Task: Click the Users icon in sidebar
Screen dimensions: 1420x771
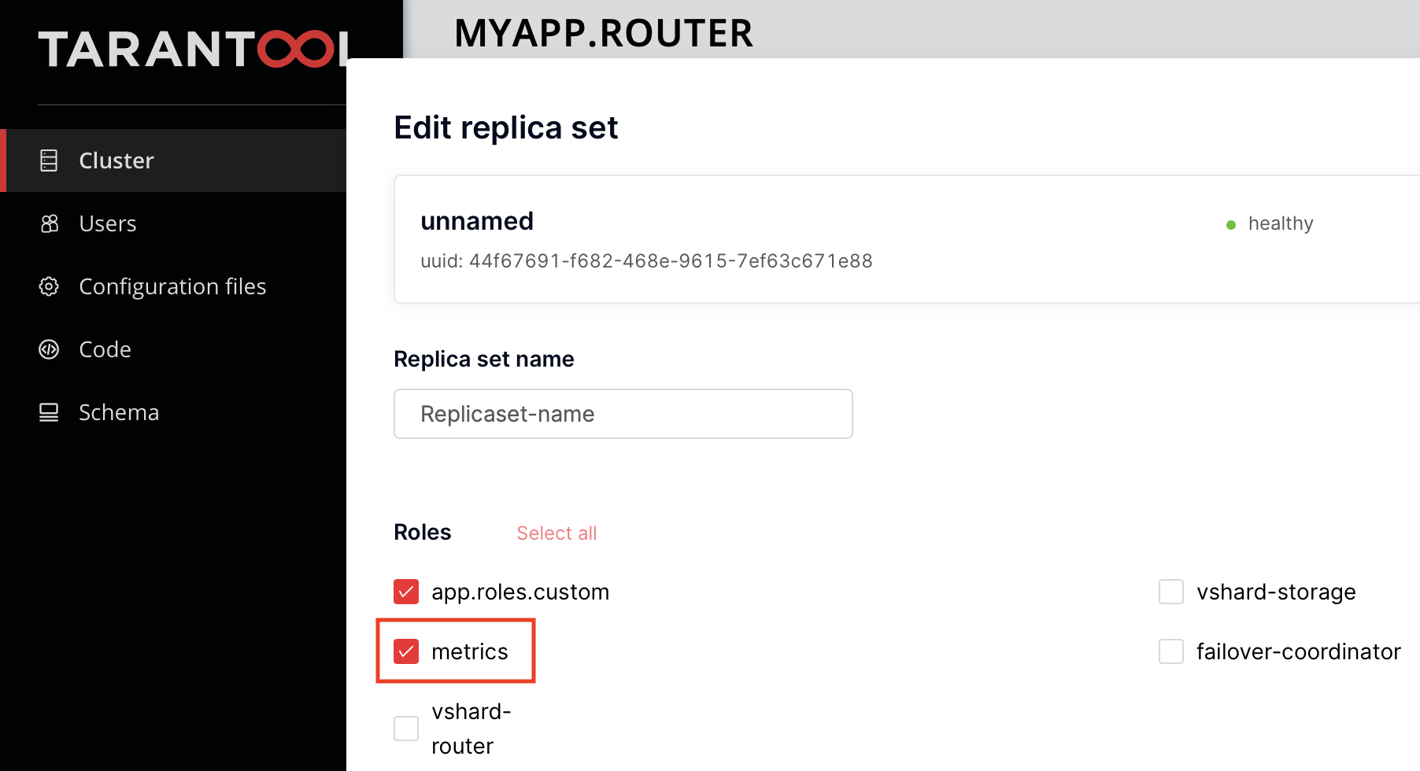Action: click(49, 223)
